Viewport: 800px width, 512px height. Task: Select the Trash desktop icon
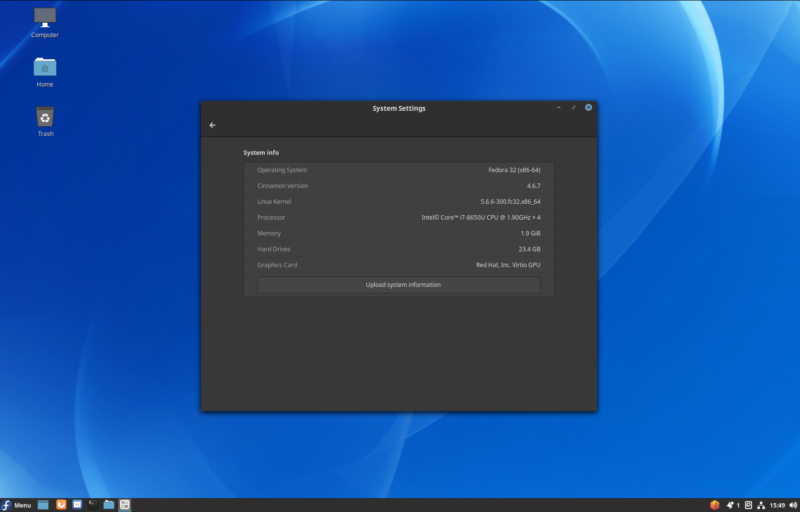pyautogui.click(x=45, y=122)
